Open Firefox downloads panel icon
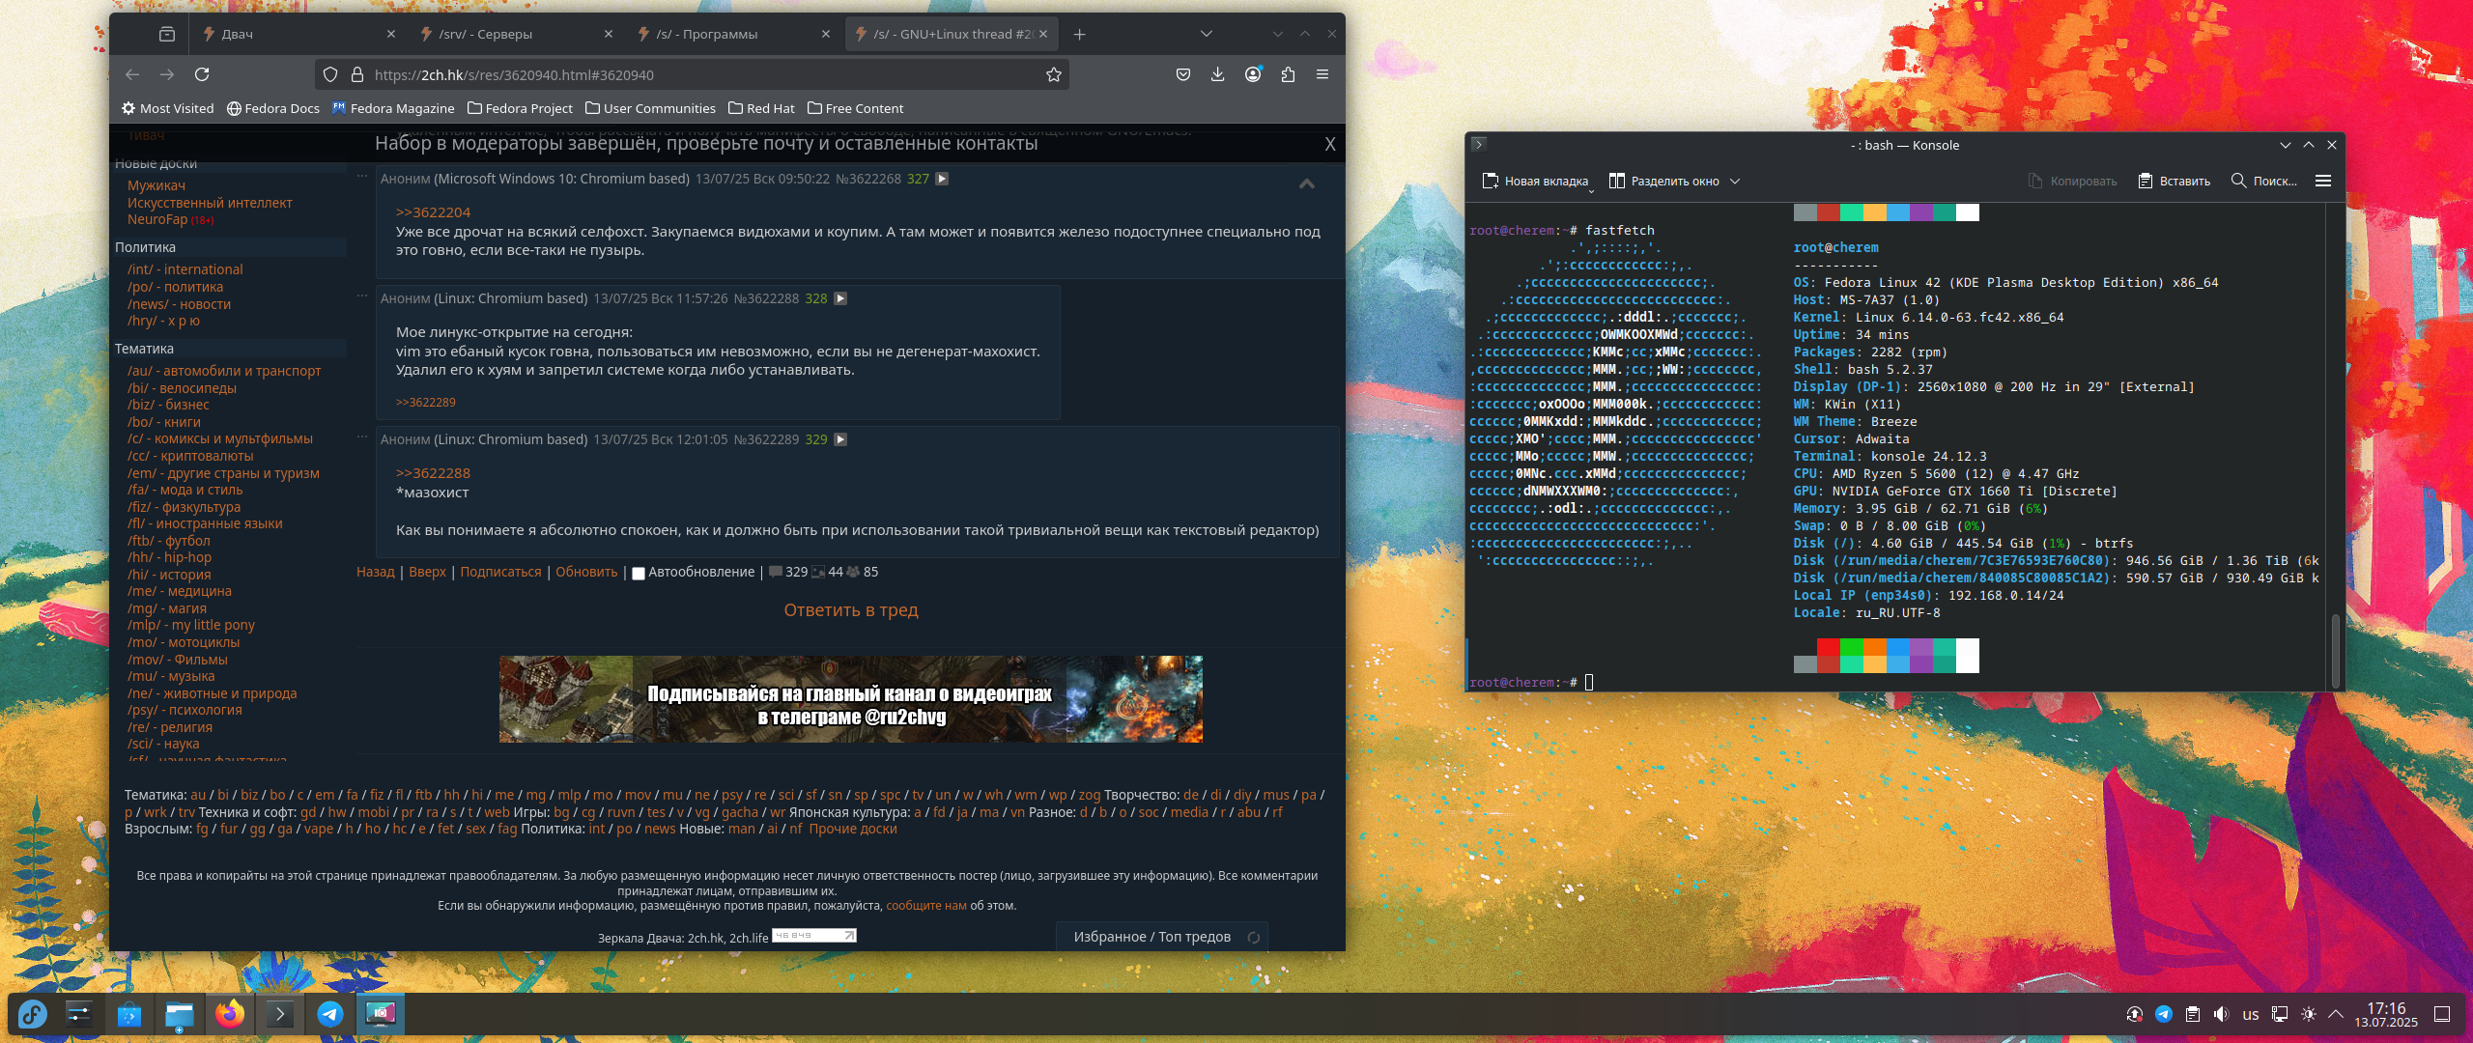Viewport: 2473px width, 1043px height. [x=1217, y=74]
